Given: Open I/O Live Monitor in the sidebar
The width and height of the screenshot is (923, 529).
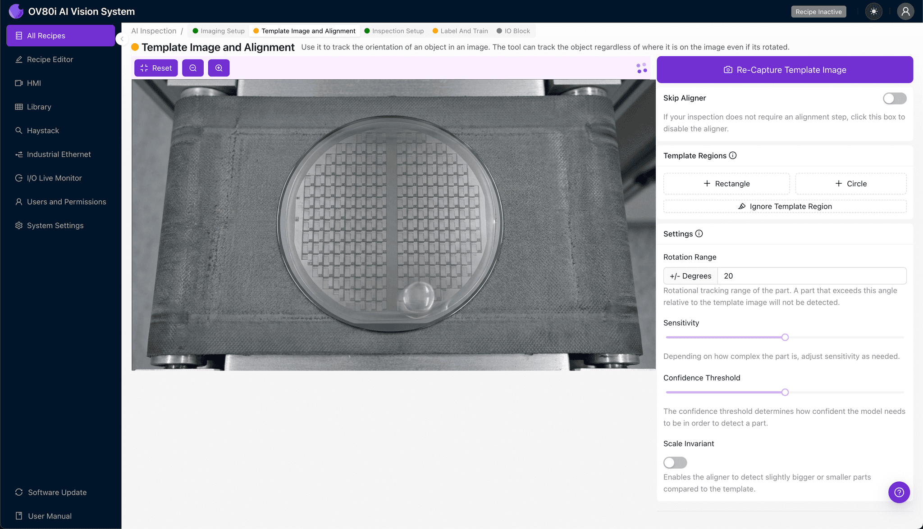Looking at the screenshot, I should [60, 178].
